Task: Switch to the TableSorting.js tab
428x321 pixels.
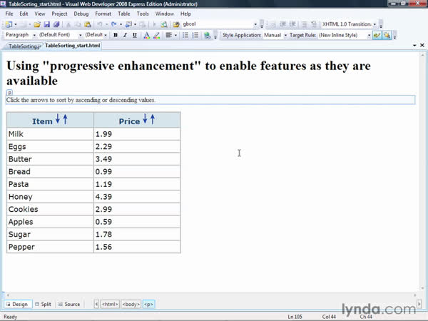Action: [25, 46]
